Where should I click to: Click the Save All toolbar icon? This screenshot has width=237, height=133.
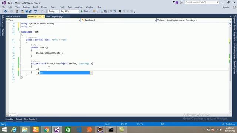point(30,11)
